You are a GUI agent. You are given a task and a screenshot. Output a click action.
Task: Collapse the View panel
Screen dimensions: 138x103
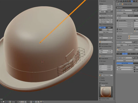[x=100, y=35]
